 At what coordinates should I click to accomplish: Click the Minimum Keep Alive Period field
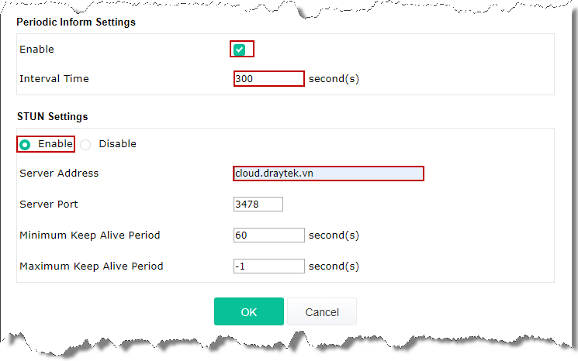[269, 236]
